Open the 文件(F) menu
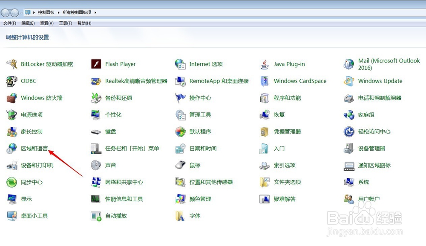 pos(10,23)
